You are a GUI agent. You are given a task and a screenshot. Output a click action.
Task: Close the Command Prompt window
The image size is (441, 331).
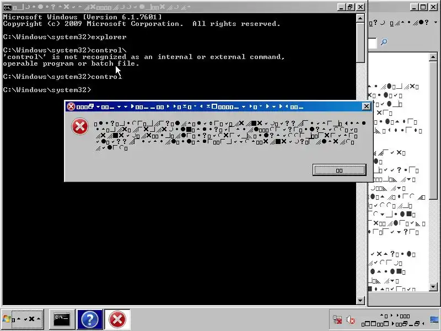[361, 7]
